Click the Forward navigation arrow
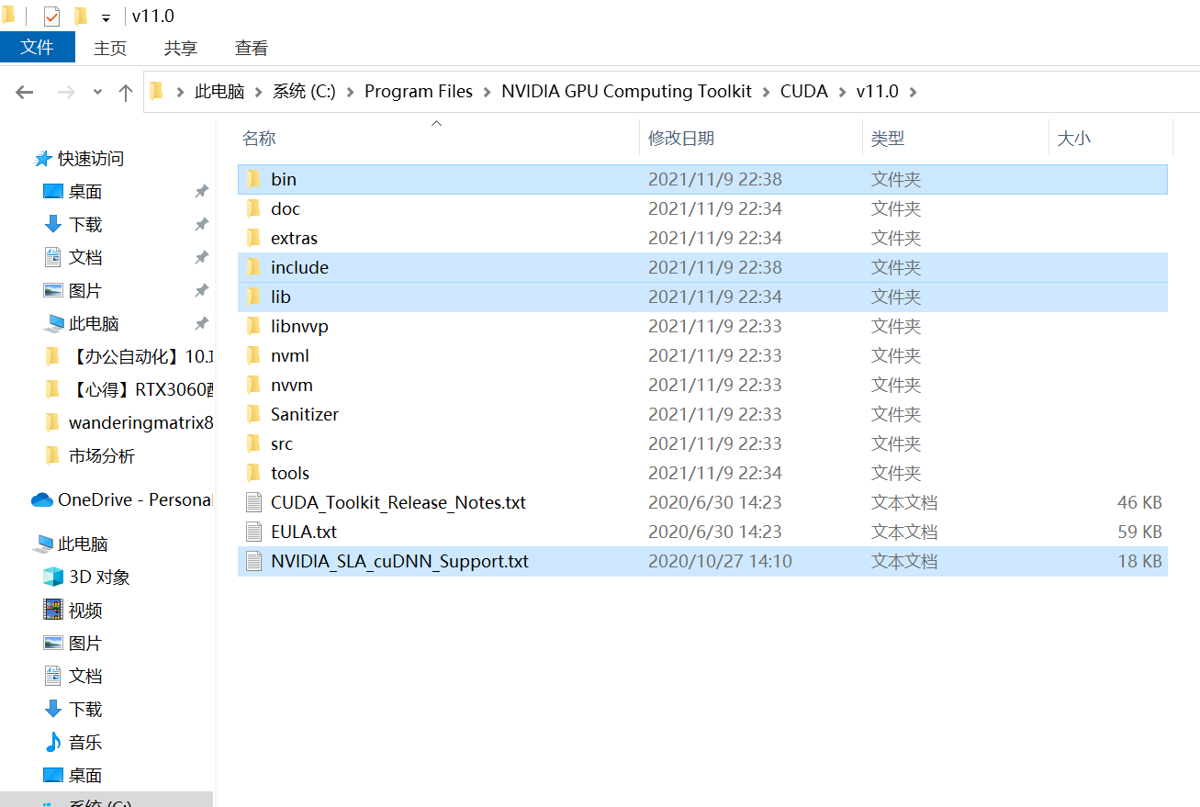Image resolution: width=1200 pixels, height=807 pixels. (x=65, y=92)
